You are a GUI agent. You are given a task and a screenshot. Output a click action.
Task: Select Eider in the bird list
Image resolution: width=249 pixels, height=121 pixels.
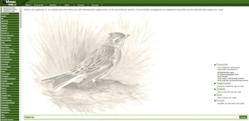pyautogui.click(x=9, y=115)
